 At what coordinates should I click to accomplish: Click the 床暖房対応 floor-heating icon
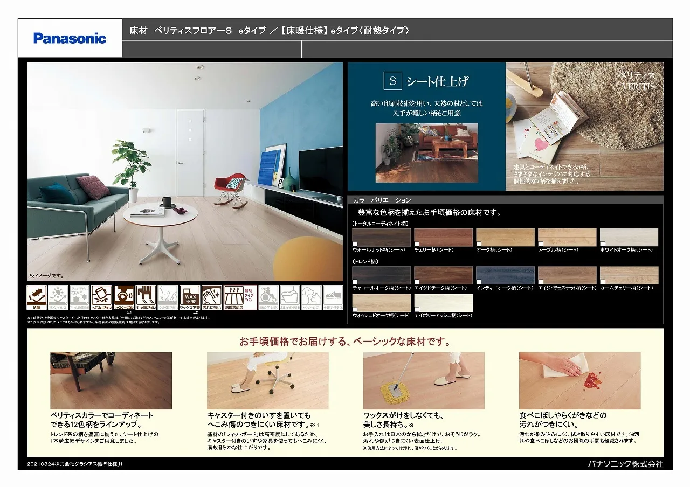tap(240, 297)
